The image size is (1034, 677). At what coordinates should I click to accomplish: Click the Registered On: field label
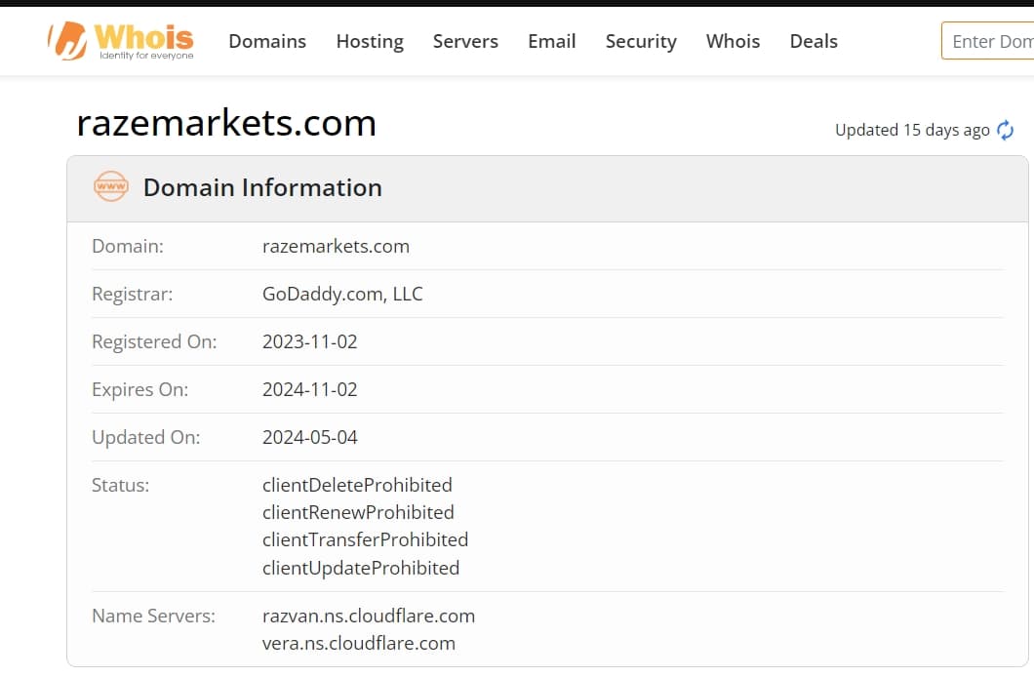coord(154,341)
